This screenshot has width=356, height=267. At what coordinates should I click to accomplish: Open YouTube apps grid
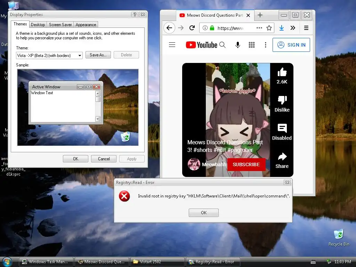click(x=252, y=45)
